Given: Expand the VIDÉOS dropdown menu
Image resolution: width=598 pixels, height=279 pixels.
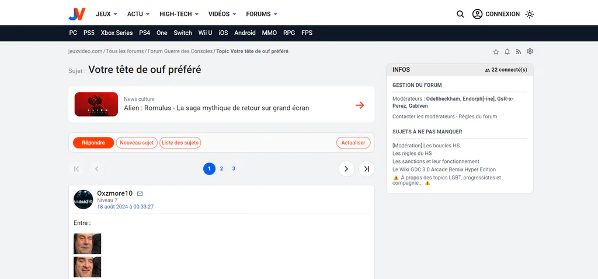Looking at the screenshot, I should coord(222,14).
